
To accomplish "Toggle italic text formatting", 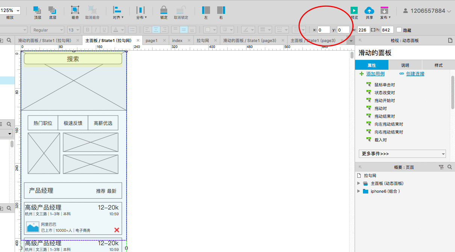I will pos(96,30).
